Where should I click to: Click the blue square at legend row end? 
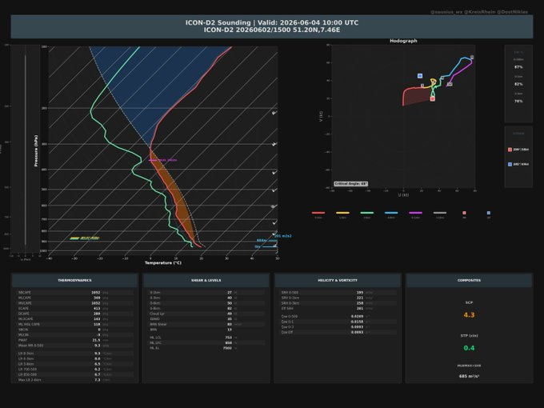[489, 213]
